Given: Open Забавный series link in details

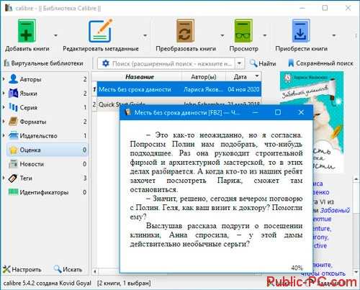Looking at the screenshot, I should [335, 210].
